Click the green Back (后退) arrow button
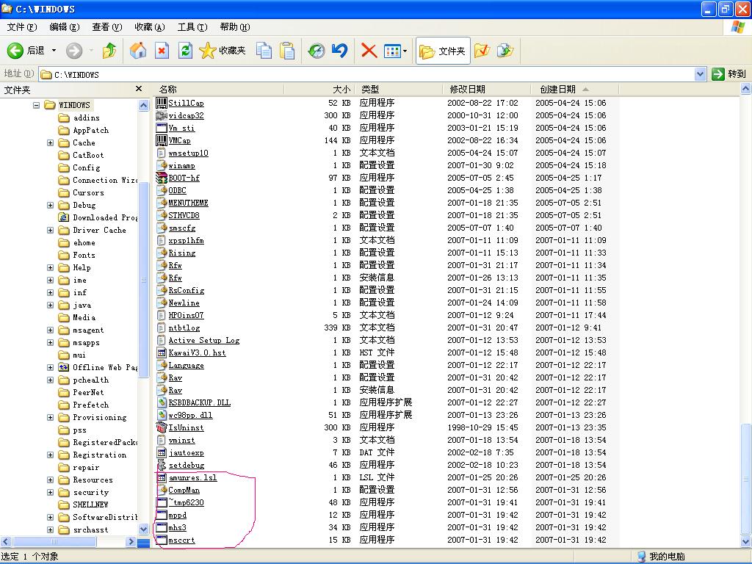Screen dimensions: 752x564 [16, 51]
